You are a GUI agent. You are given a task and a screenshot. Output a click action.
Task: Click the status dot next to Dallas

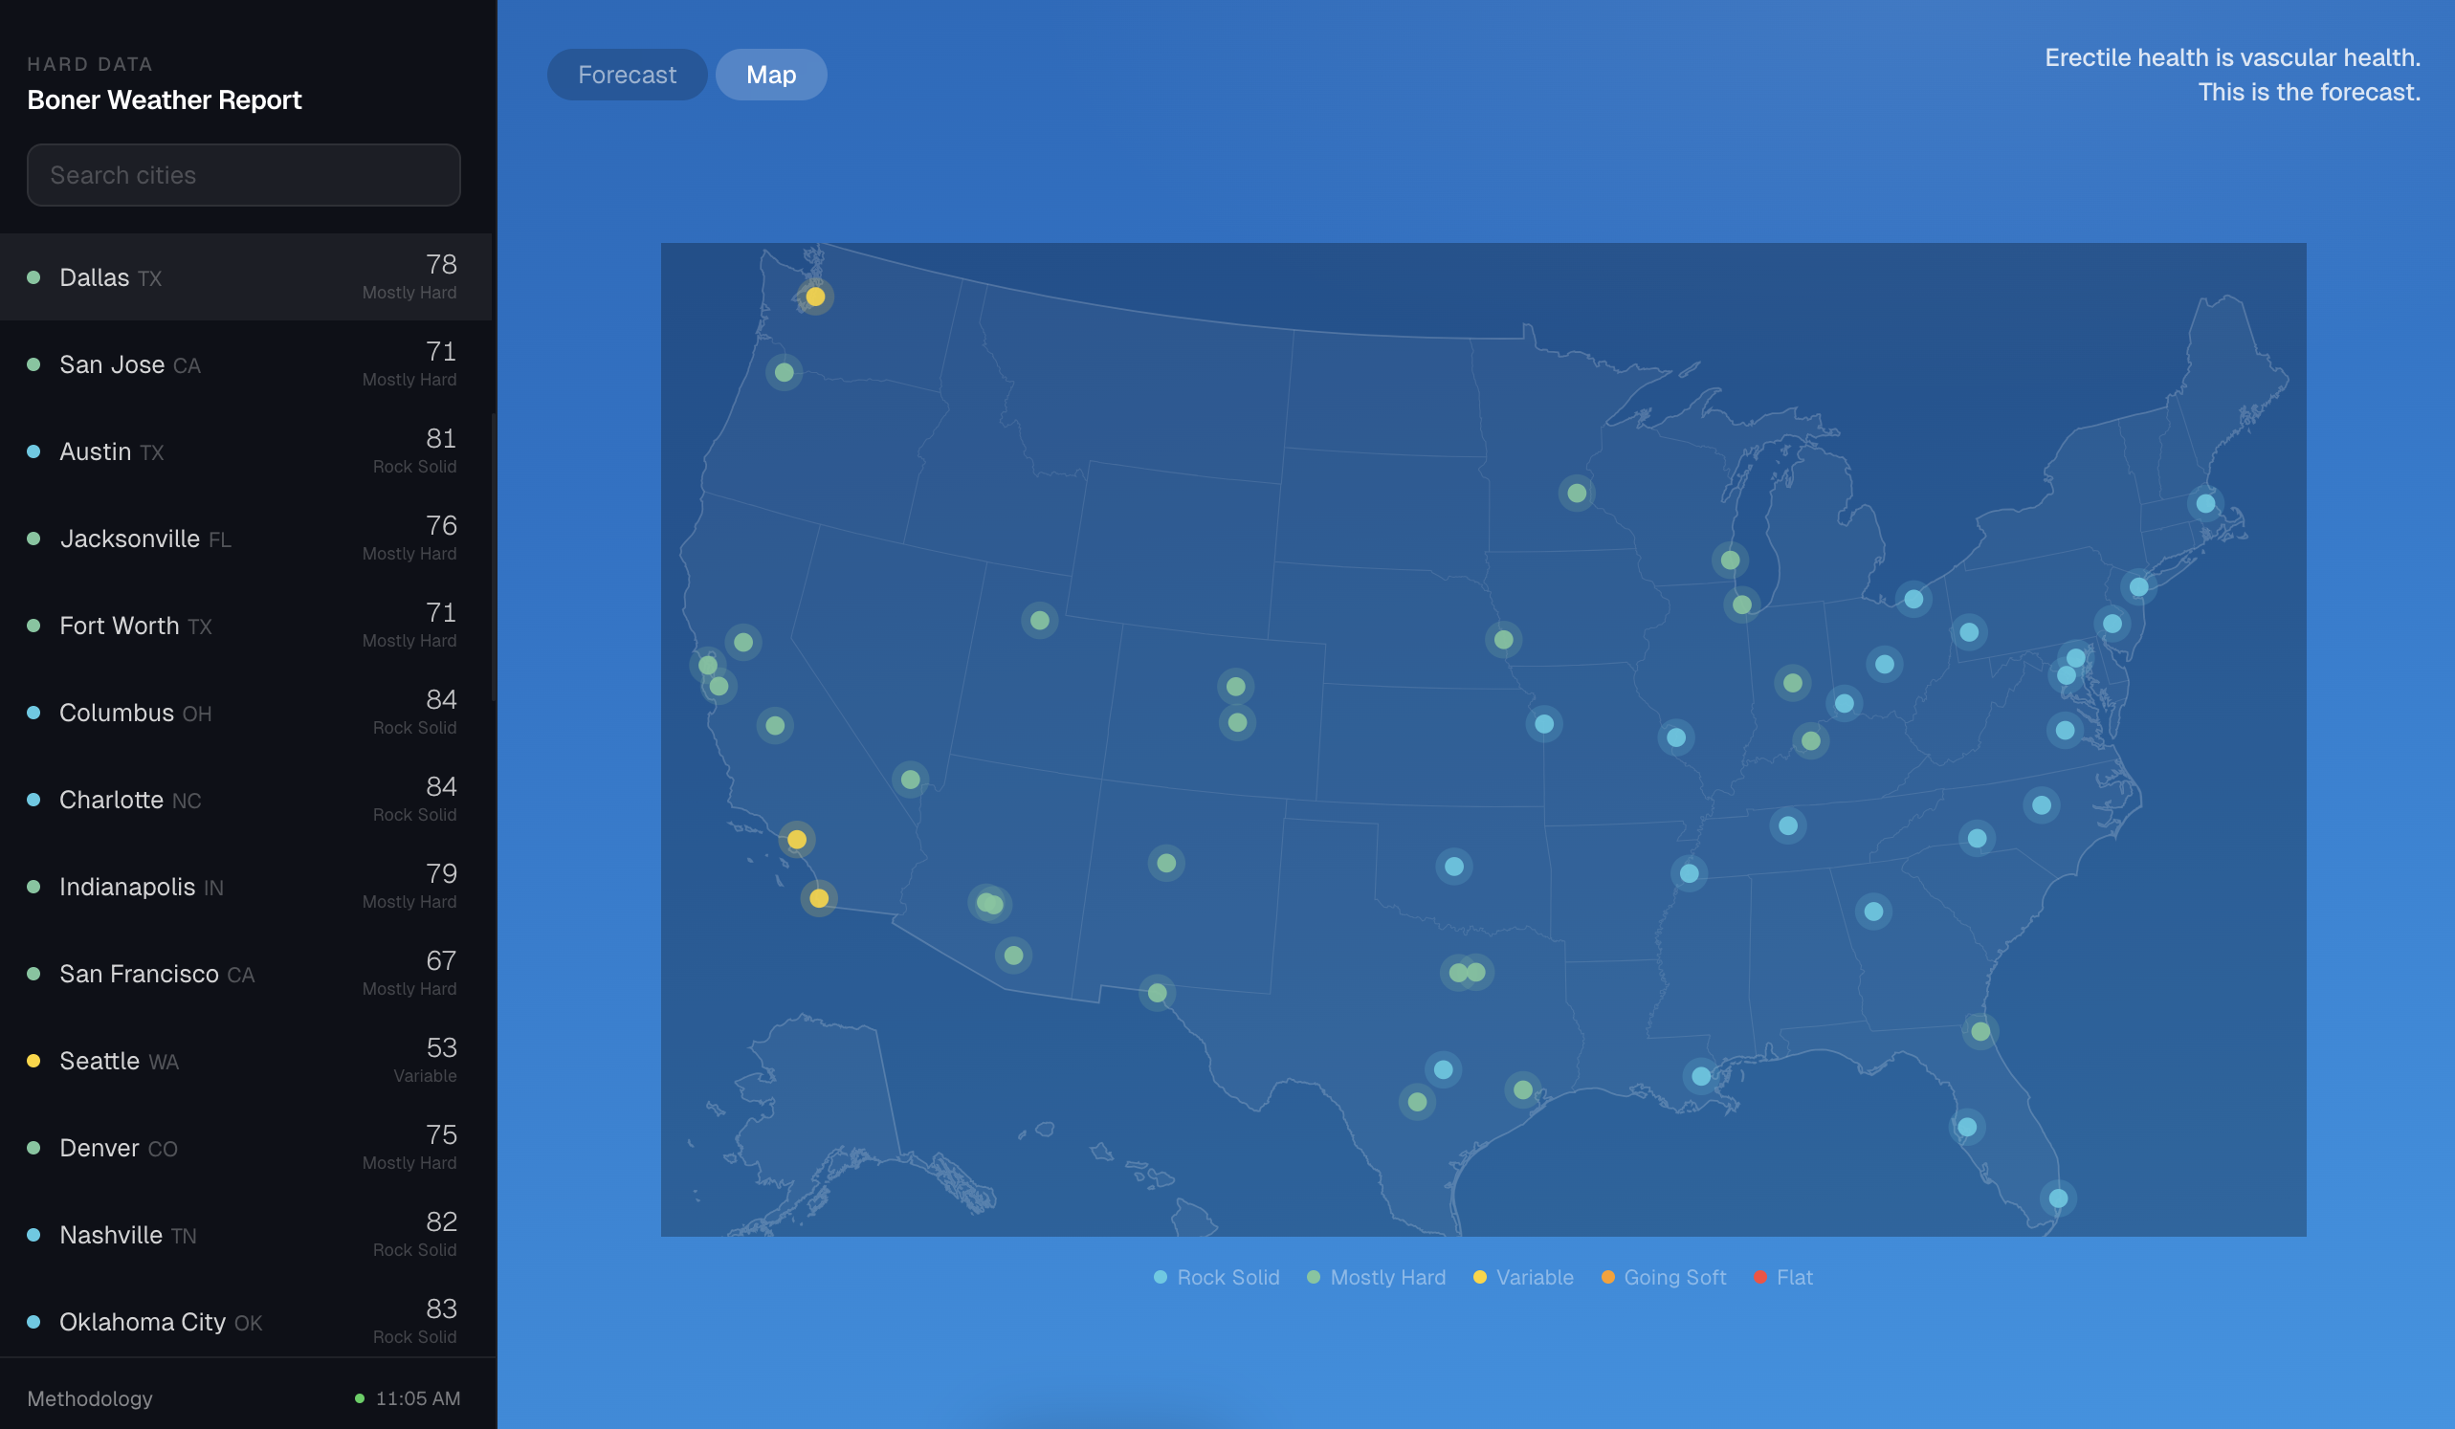[x=35, y=277]
